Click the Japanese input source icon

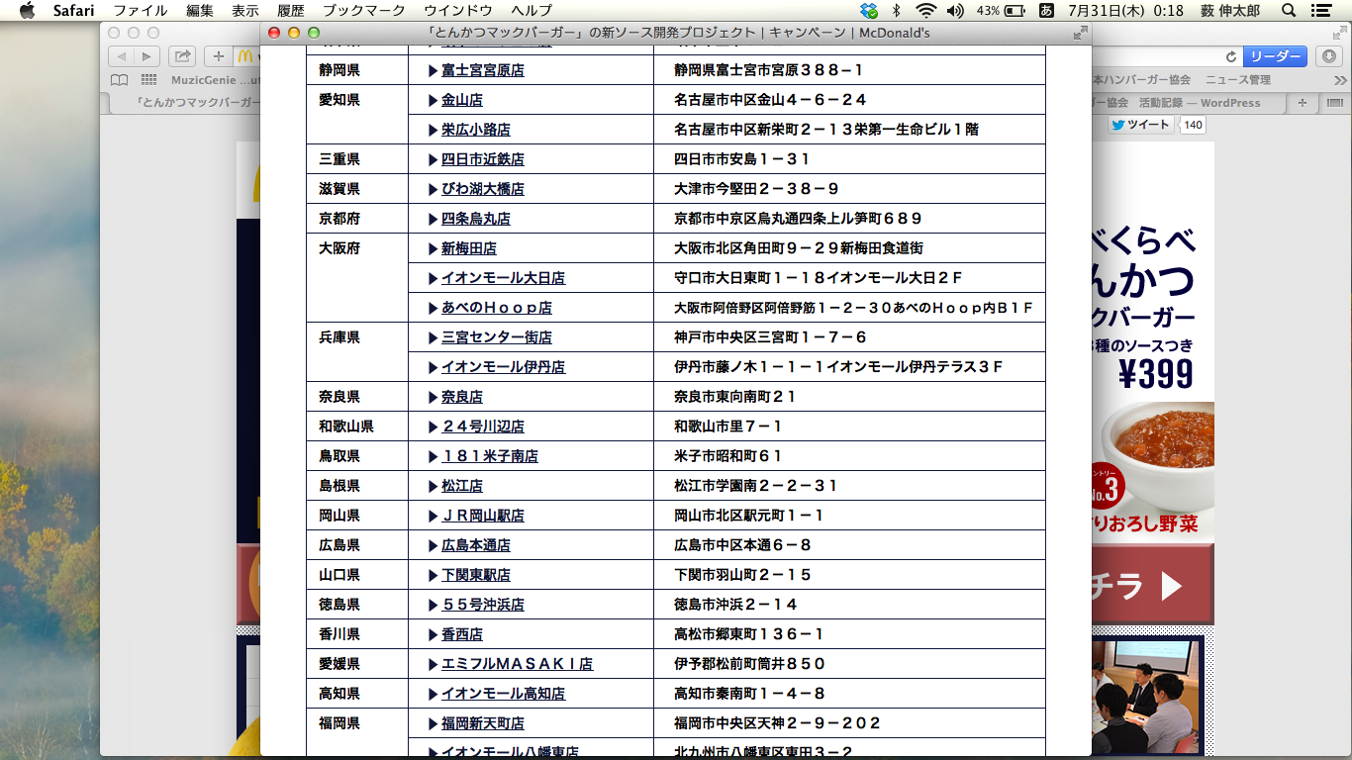tap(1046, 11)
